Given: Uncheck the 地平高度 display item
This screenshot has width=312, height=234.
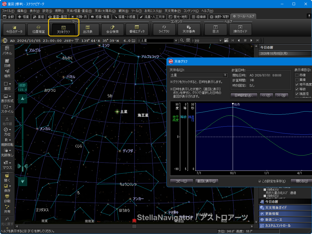Looking at the screenshot, I should point(297,84).
